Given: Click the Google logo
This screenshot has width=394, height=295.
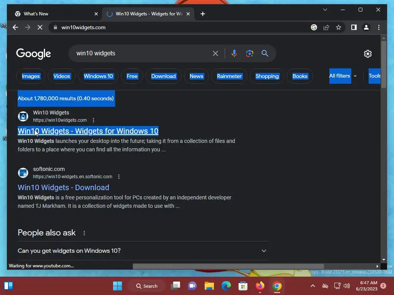Looking at the screenshot, I should 33,54.
